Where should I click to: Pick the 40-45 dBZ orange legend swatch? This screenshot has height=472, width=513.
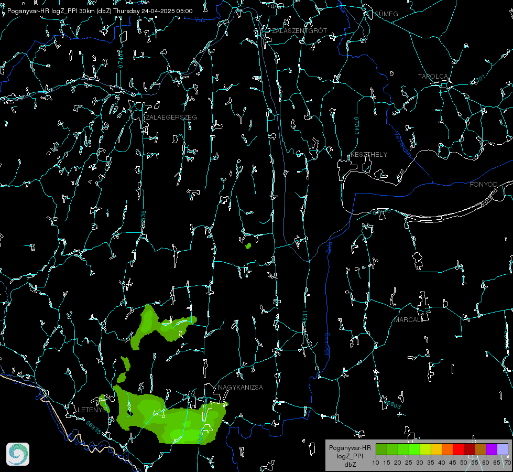447,449
